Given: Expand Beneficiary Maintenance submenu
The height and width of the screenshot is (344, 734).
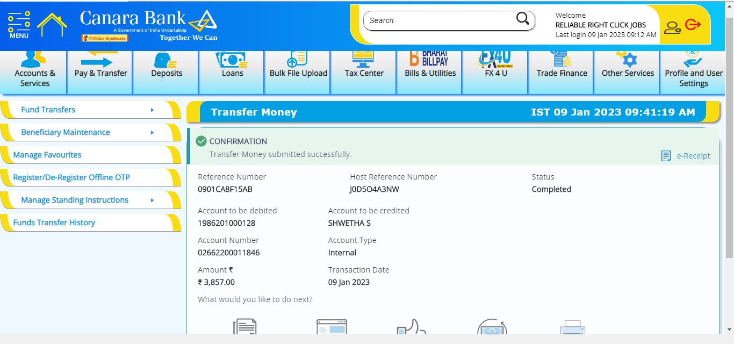Looking at the screenshot, I should [90, 132].
